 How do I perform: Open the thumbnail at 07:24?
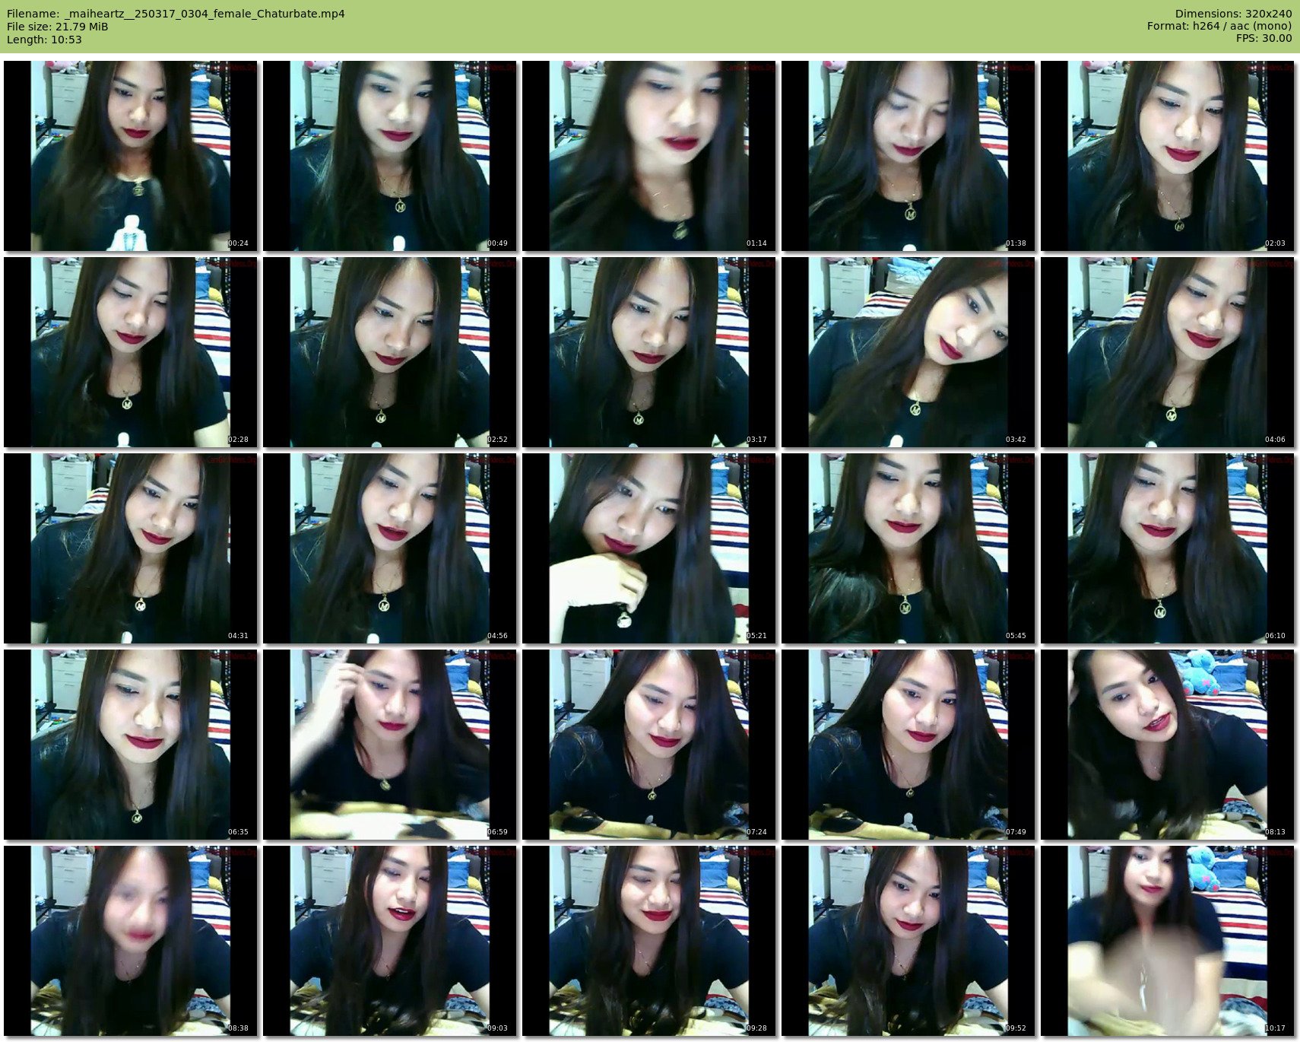[648, 745]
